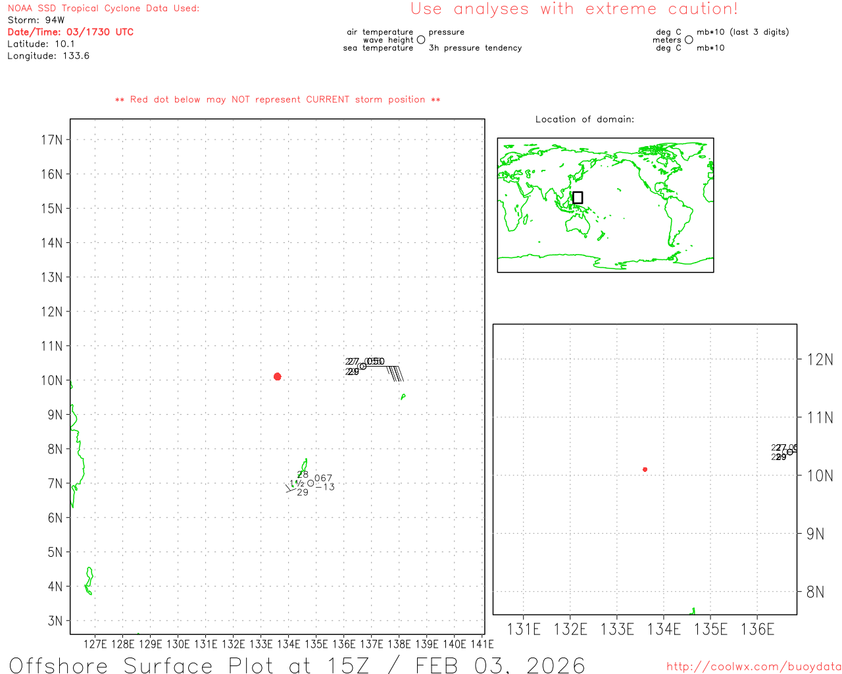Select the Storm: 94W text
Image resolution: width=842 pixels, height=674 pixels.
coord(36,20)
